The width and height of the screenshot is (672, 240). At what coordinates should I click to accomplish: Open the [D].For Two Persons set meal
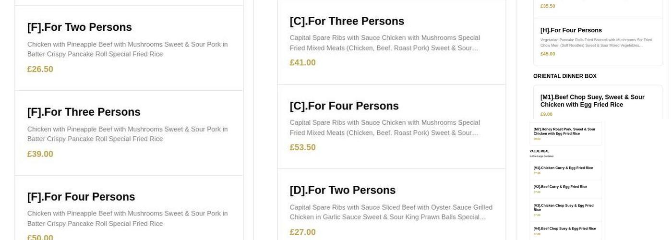pyautogui.click(x=343, y=191)
